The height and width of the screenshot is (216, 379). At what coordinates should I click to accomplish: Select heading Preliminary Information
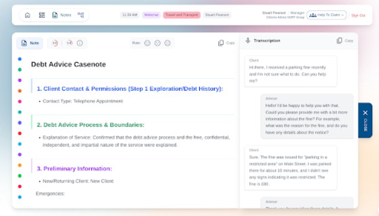pyautogui.click(x=74, y=169)
